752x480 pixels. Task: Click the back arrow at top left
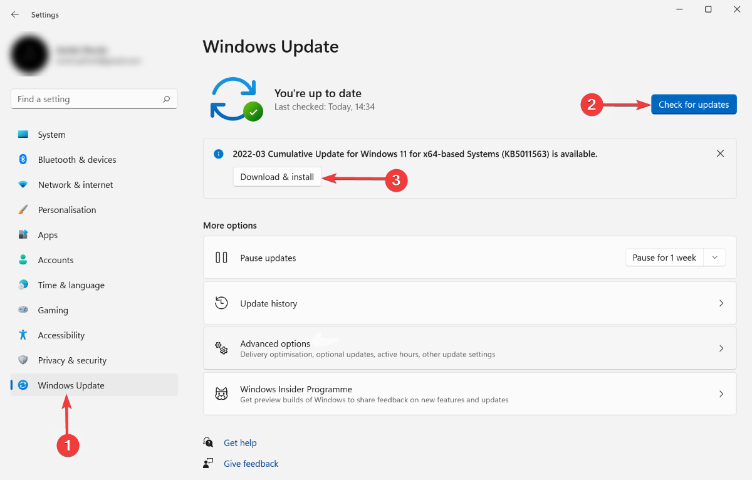tap(14, 14)
